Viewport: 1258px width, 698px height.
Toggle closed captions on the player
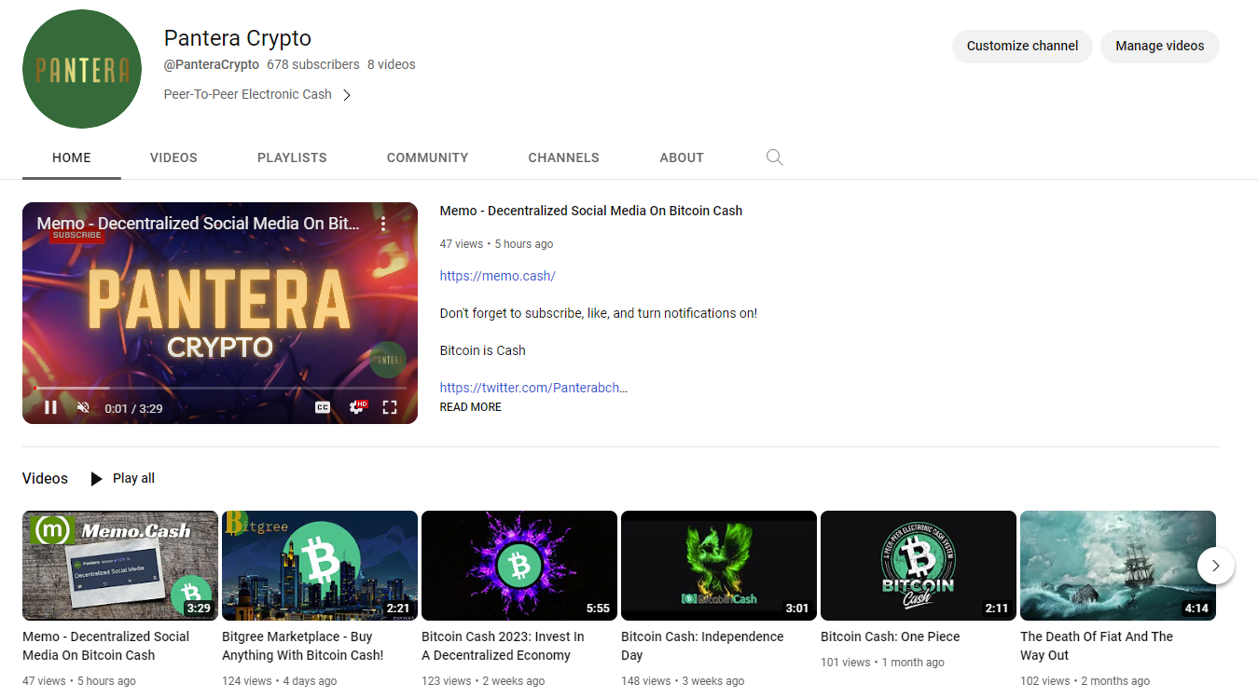323,407
